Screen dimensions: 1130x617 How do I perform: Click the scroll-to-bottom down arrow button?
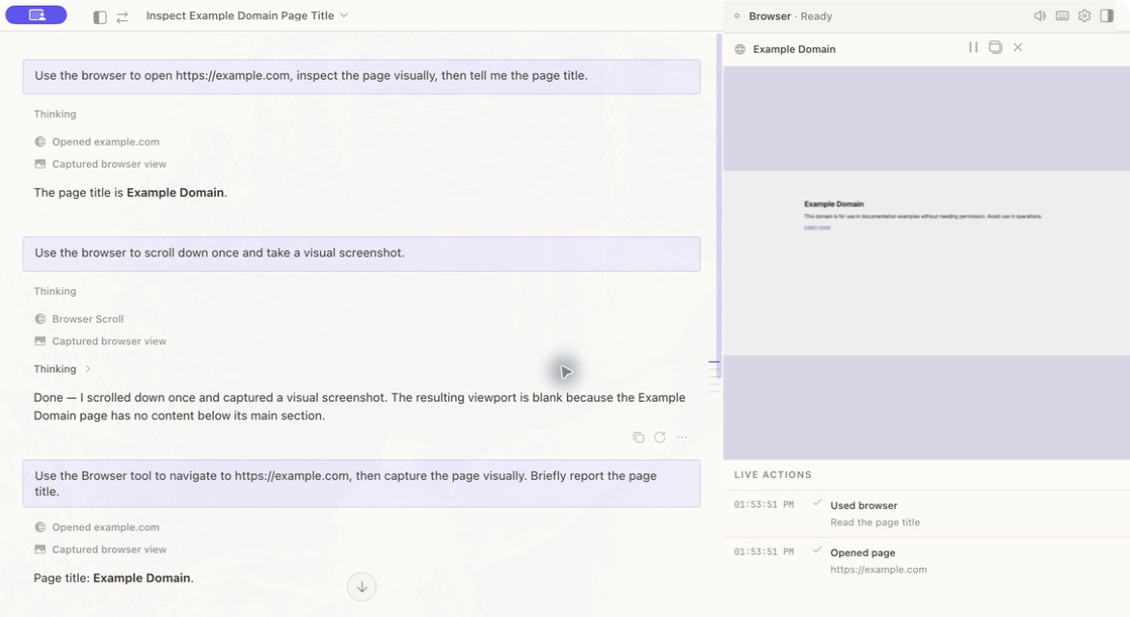(x=362, y=587)
